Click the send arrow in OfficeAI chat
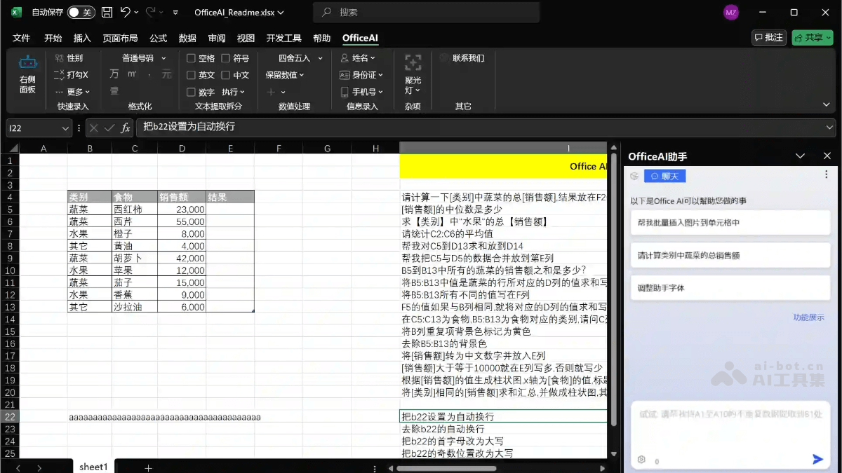842x473 pixels. pyautogui.click(x=817, y=458)
